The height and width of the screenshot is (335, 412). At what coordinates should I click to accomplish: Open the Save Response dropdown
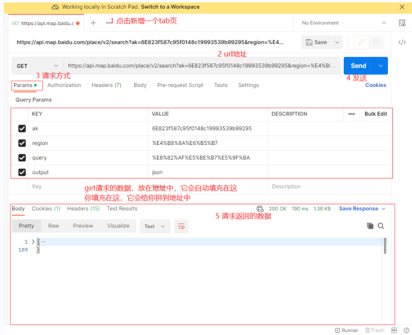click(362, 209)
